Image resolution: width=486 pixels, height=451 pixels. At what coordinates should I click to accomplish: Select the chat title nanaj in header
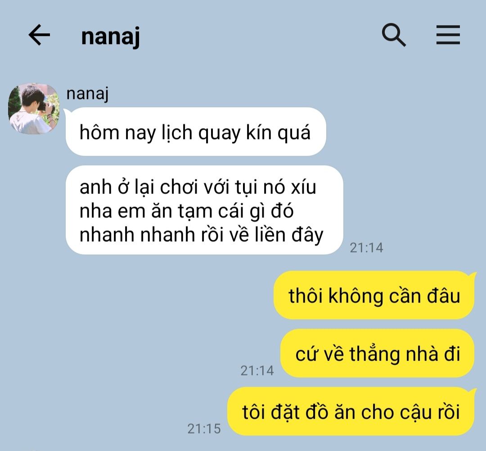[x=110, y=36]
